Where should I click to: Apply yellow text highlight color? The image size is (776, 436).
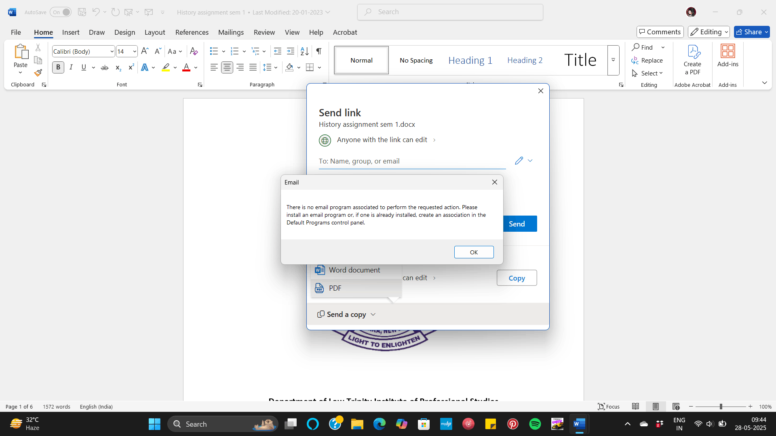click(x=165, y=67)
